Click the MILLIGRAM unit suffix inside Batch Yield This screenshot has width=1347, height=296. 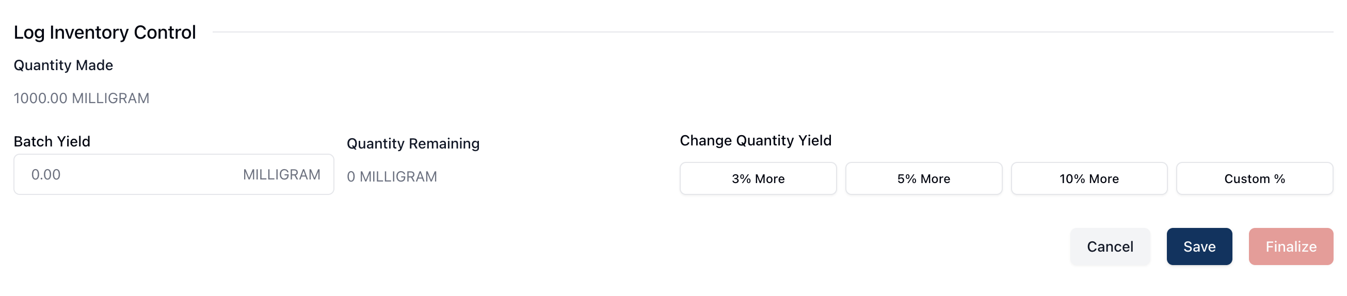(281, 174)
